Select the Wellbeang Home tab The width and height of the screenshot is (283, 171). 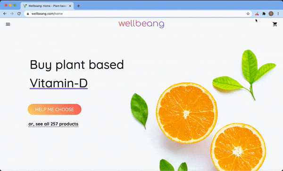point(47,6)
